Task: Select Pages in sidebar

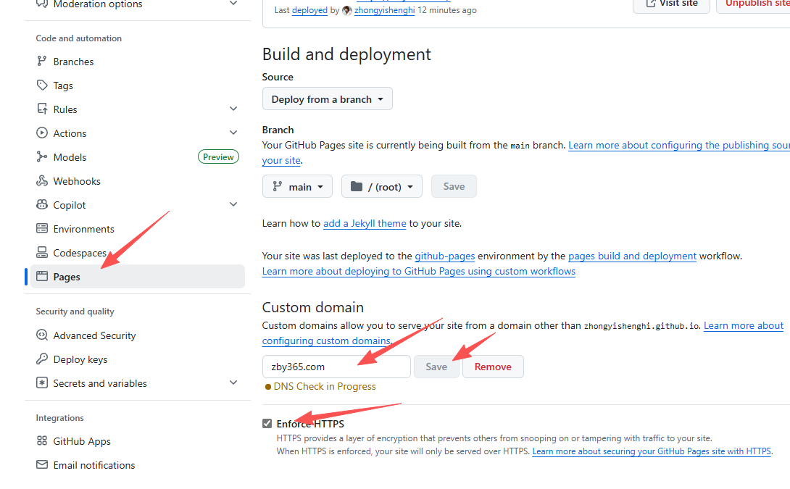Action: click(138, 277)
